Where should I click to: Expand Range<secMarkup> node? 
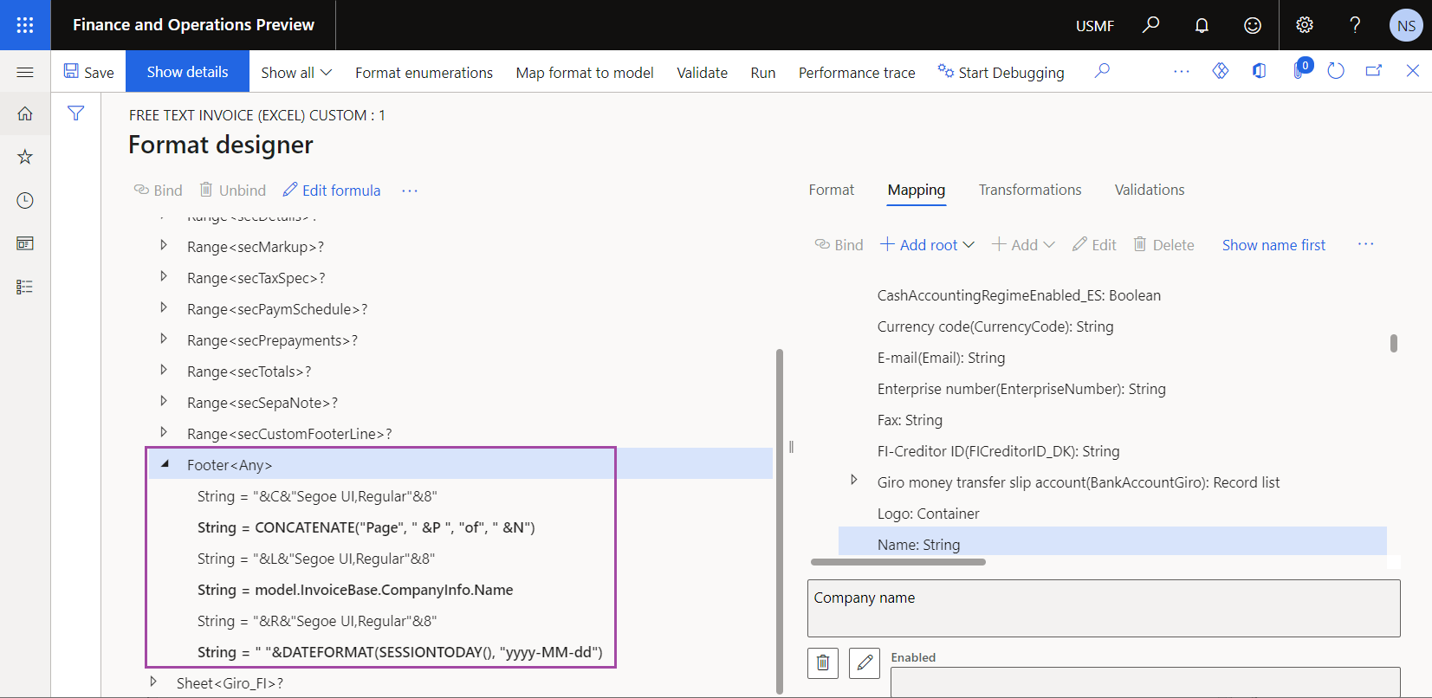tap(164, 246)
